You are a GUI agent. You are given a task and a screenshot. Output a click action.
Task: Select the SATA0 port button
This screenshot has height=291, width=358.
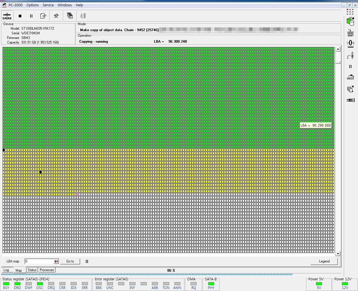[7, 16]
